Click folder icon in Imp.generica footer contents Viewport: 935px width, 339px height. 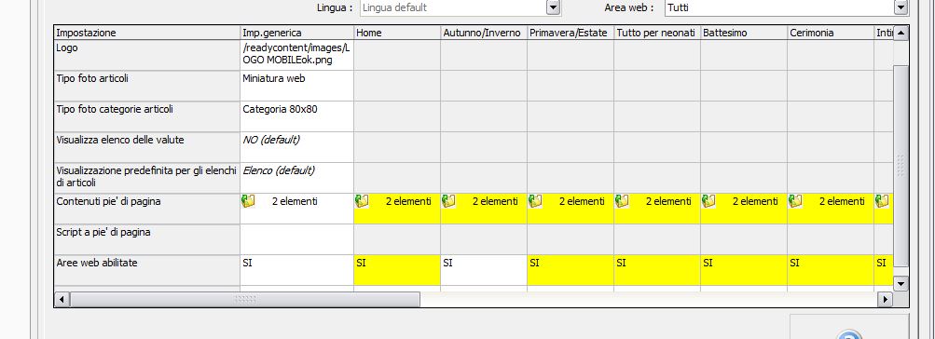248,201
